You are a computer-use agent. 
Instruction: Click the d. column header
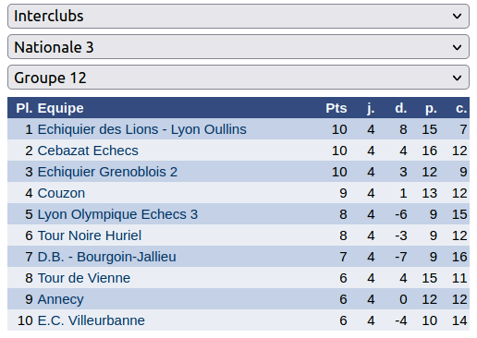(401, 108)
